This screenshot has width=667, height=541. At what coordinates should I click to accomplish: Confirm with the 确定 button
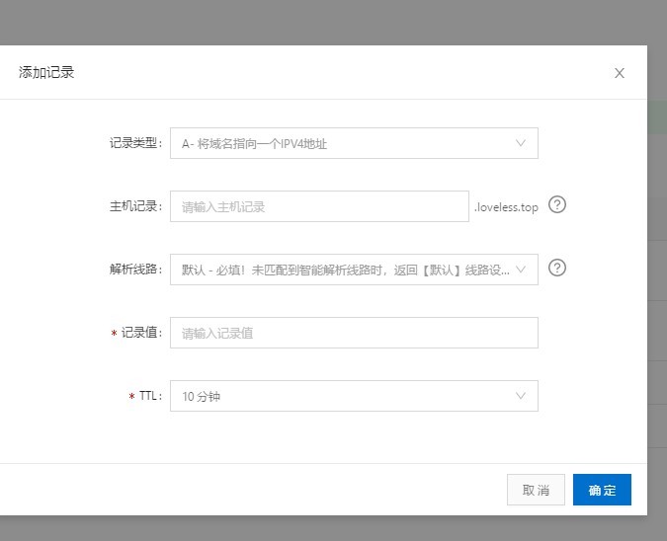tap(602, 490)
